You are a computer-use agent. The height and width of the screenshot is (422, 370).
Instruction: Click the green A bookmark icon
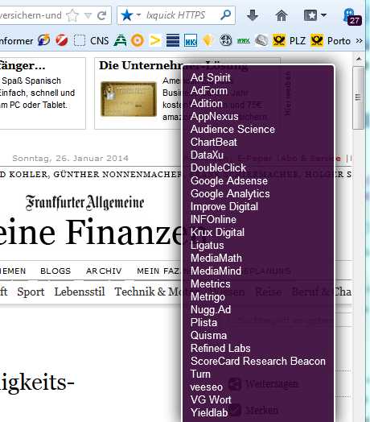(120, 40)
